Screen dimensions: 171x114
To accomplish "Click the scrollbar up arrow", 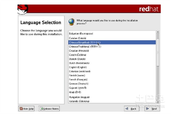I will (x=158, y=32).
